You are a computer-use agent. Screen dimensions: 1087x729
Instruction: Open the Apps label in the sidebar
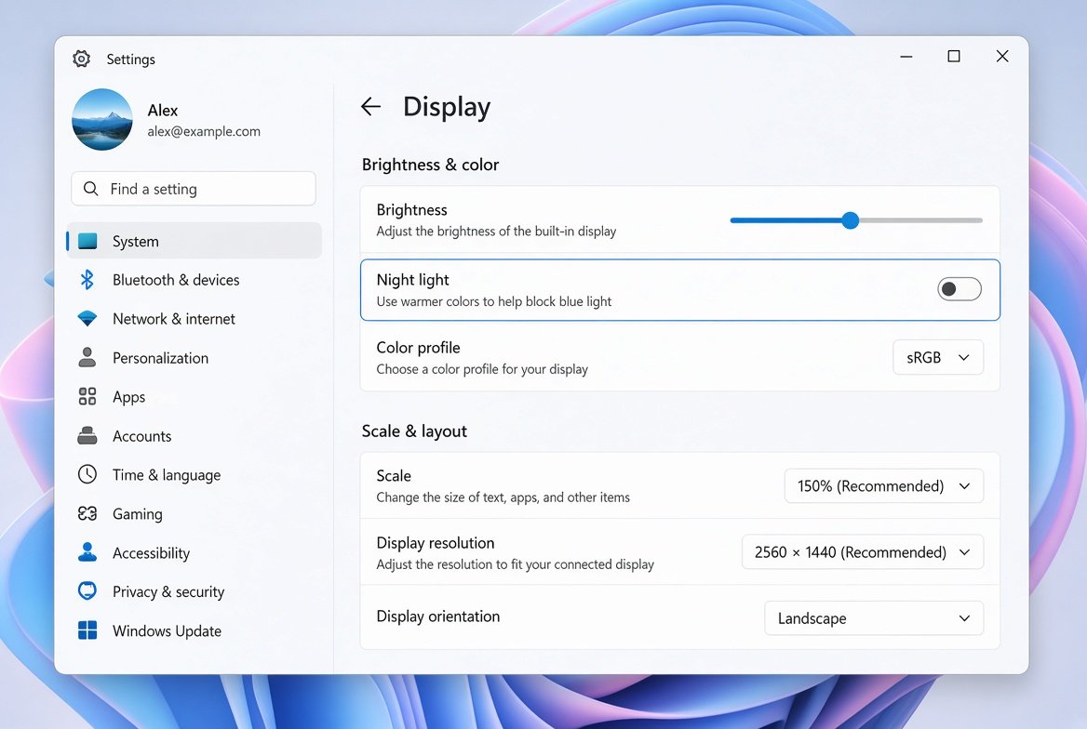[x=129, y=397]
